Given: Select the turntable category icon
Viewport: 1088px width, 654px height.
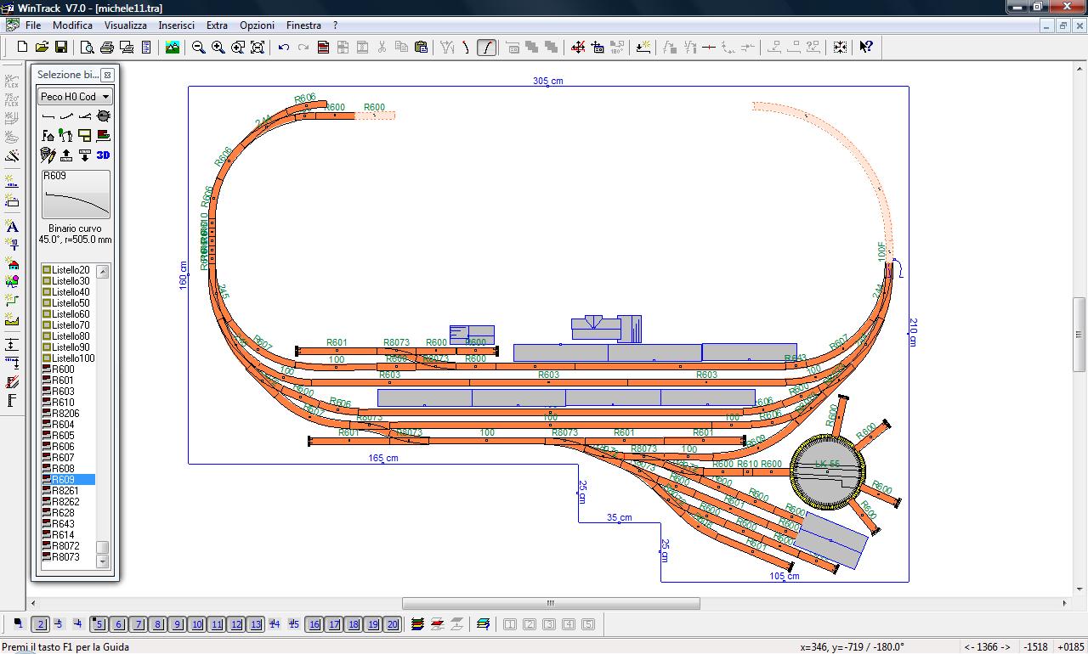Looking at the screenshot, I should 103,116.
